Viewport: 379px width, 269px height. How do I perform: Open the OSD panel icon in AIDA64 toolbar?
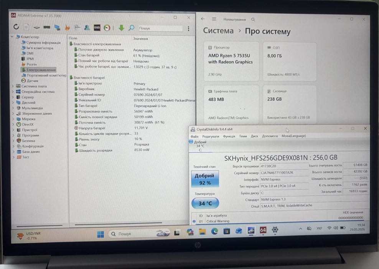point(97,28)
